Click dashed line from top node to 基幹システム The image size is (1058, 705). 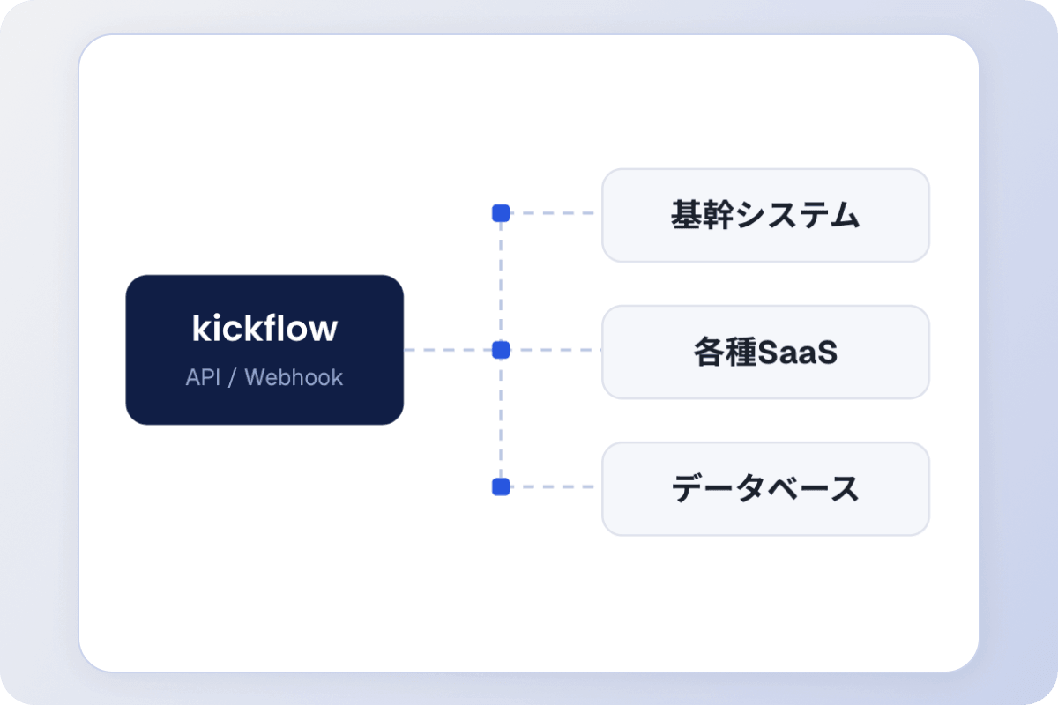(555, 213)
